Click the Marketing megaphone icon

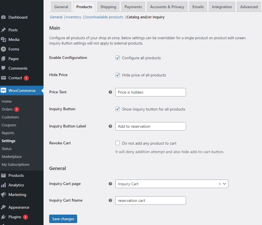coord(3,195)
